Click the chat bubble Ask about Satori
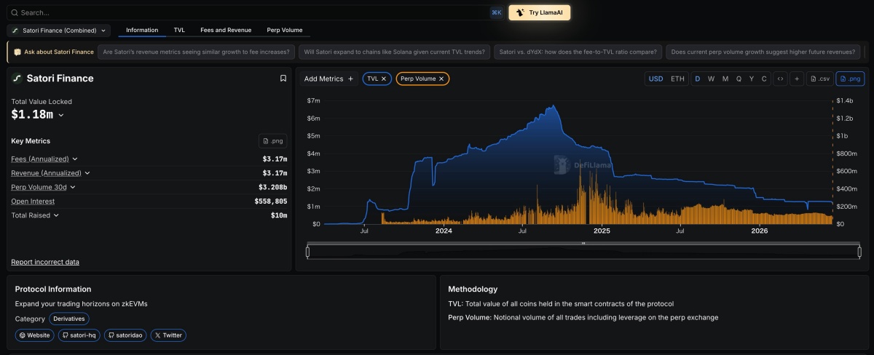Viewport: 874px width, 355px height. tap(17, 52)
